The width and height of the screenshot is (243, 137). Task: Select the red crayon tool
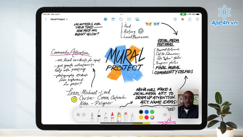(112, 117)
